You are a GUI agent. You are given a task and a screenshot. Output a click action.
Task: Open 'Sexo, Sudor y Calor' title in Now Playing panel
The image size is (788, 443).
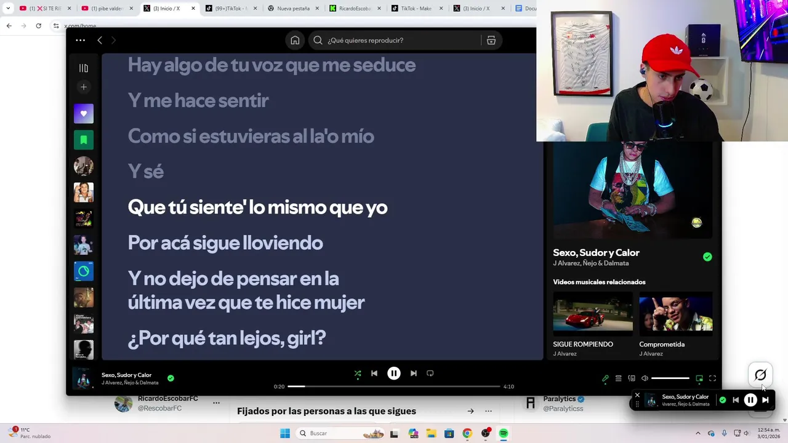click(x=596, y=252)
